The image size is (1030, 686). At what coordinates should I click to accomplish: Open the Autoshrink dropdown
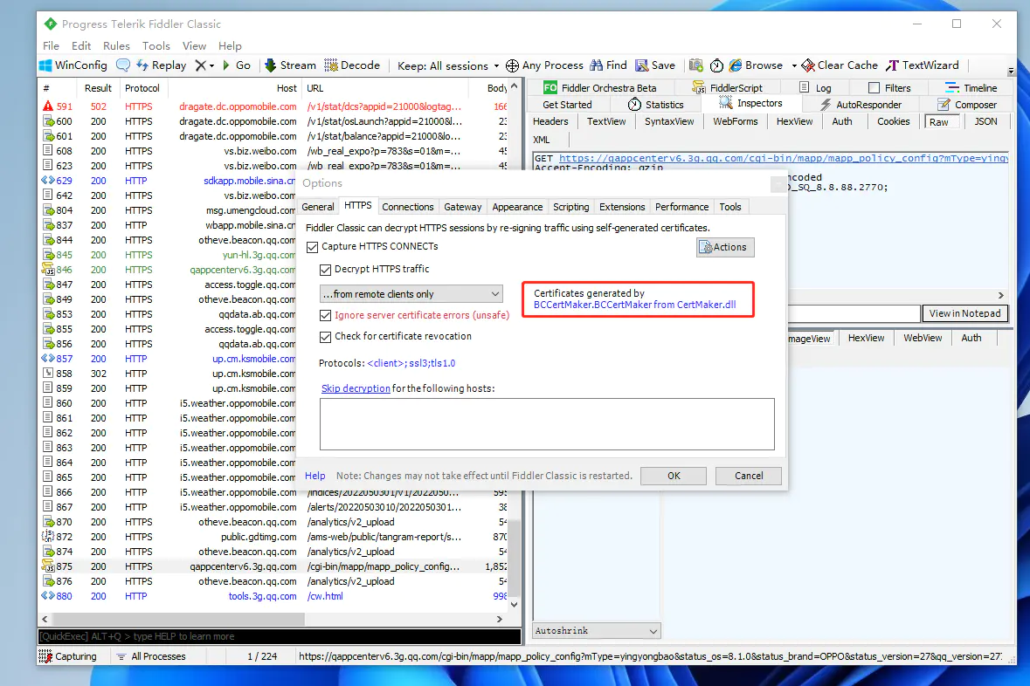pos(596,631)
